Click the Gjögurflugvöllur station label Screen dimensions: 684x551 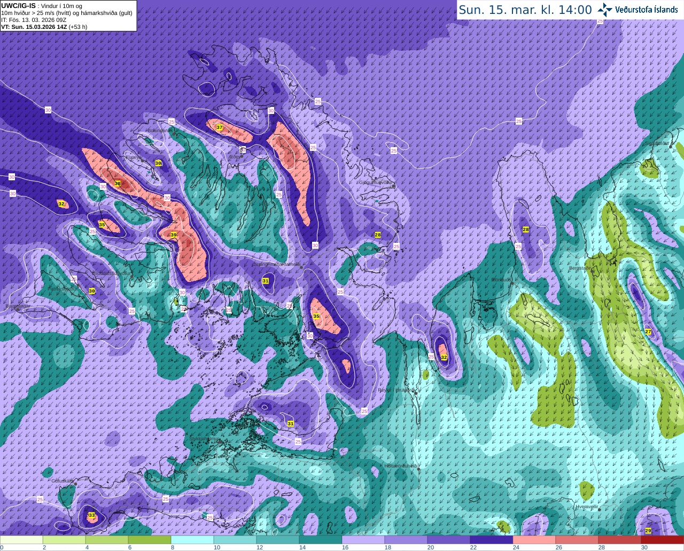376,182
